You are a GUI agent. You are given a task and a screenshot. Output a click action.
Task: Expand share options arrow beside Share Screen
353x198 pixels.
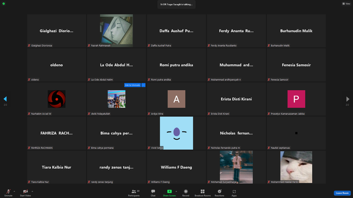point(176,191)
